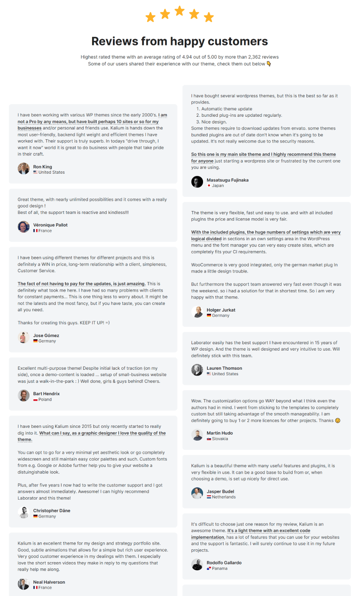The height and width of the screenshot is (596, 359).
Task: Click Masatsugu Fujinaka's dark avatar
Action: tap(197, 182)
